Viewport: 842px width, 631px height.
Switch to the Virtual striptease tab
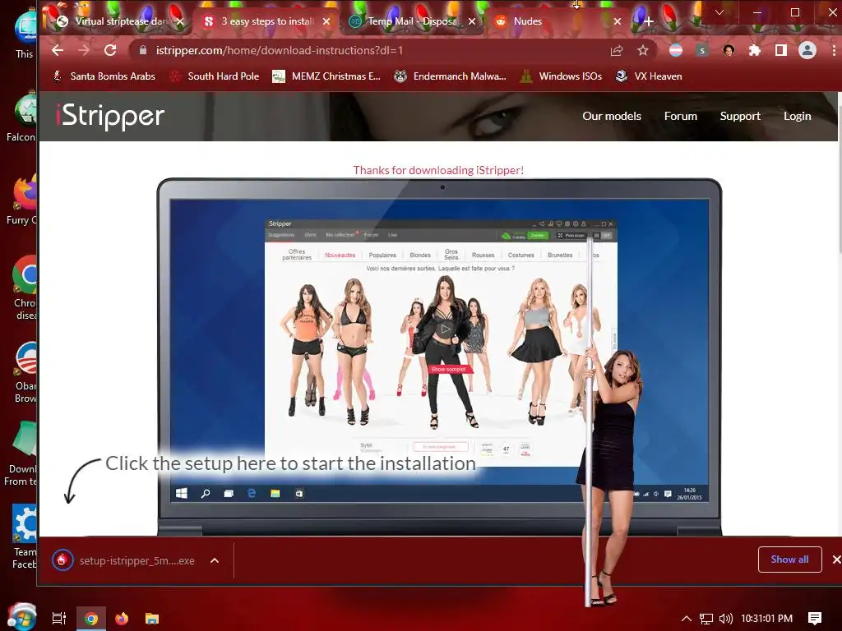point(119,21)
